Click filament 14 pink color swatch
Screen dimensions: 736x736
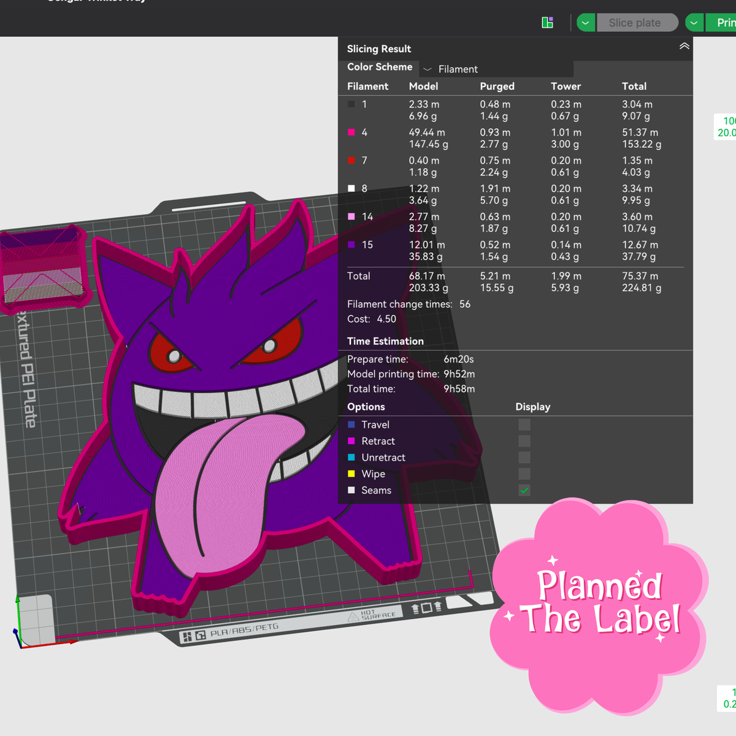pyautogui.click(x=351, y=217)
